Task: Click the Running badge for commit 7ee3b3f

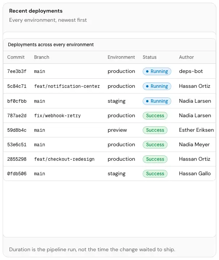Action: point(157,71)
